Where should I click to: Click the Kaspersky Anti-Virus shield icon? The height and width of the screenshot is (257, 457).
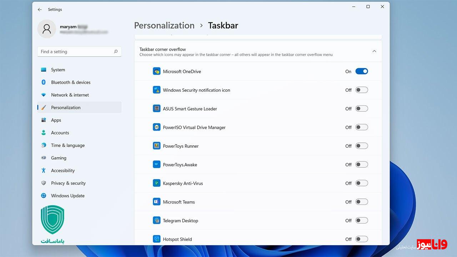point(156,183)
